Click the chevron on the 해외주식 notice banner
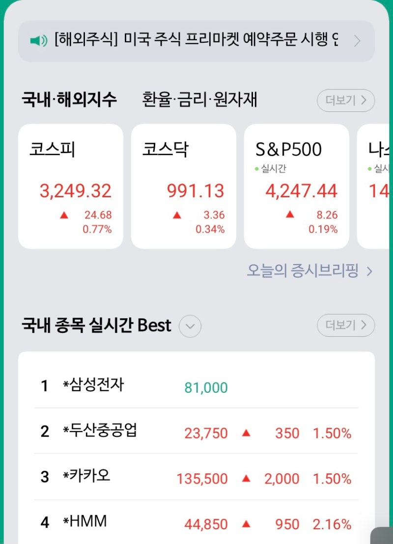This screenshot has width=393, height=544. 357,41
